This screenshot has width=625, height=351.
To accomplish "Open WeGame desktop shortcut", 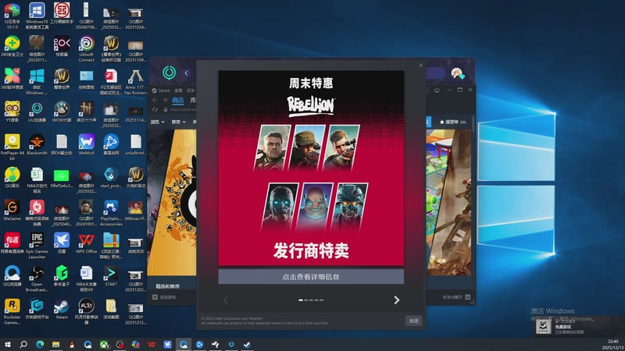I will click(x=12, y=211).
